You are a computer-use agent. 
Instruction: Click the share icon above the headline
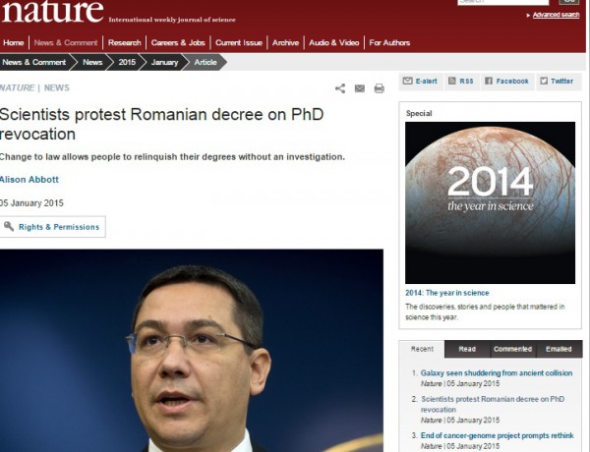click(x=340, y=88)
